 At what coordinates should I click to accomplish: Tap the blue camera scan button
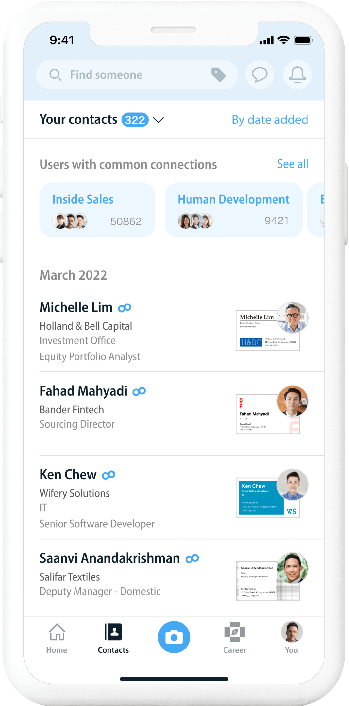point(174,637)
